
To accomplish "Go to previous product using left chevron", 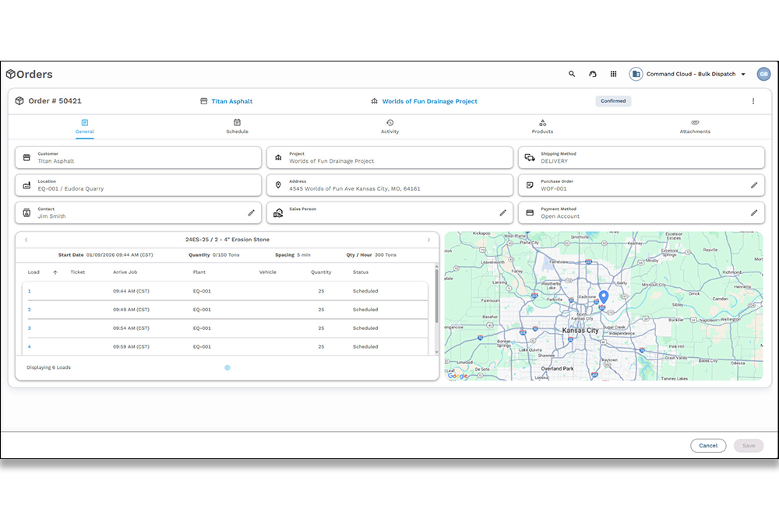I will (x=26, y=240).
